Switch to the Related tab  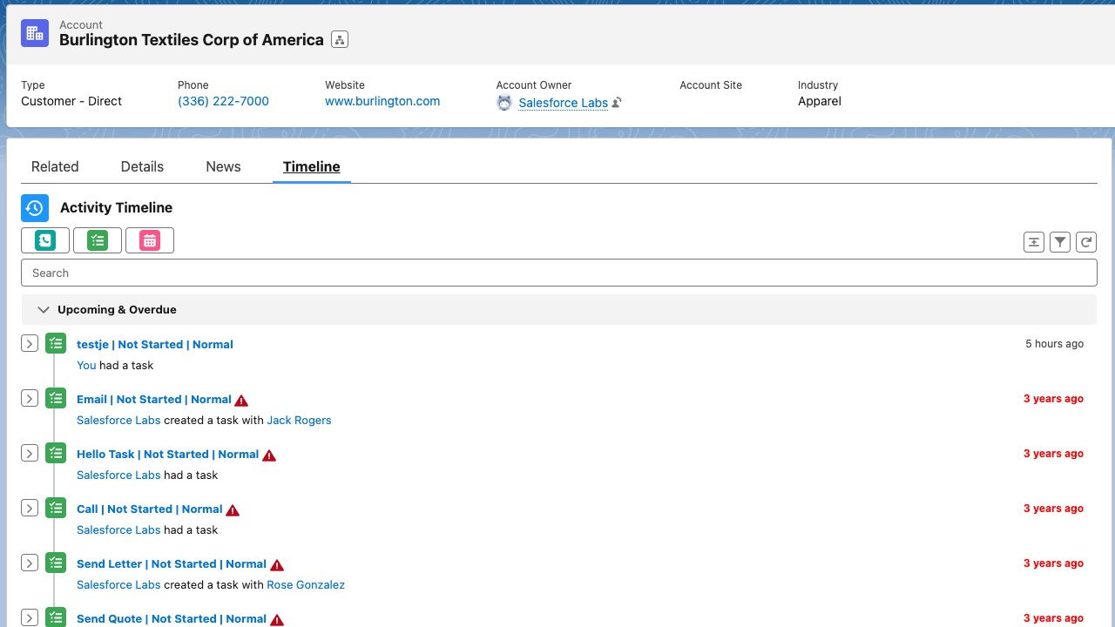click(55, 166)
